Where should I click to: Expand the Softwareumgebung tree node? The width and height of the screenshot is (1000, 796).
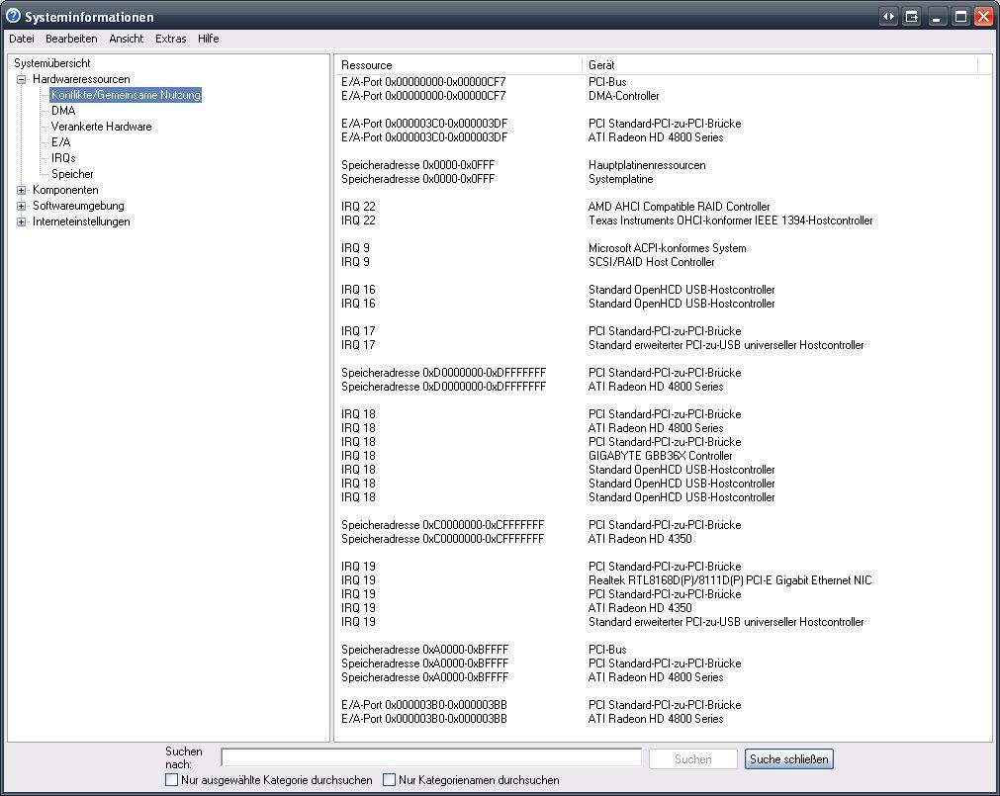pos(21,206)
